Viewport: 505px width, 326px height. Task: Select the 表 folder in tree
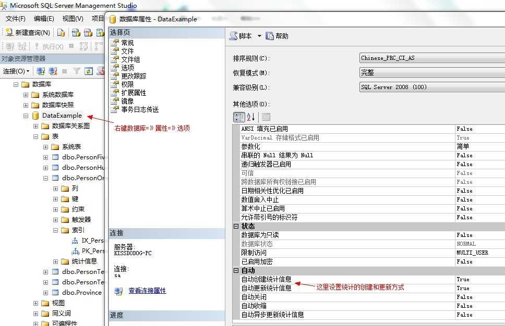[55, 136]
